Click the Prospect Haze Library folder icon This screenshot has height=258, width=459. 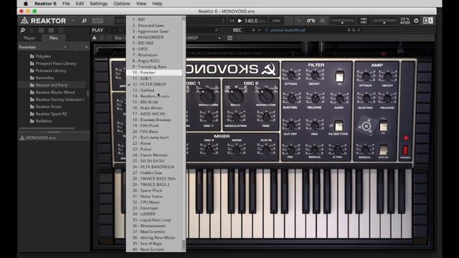pyautogui.click(x=32, y=64)
